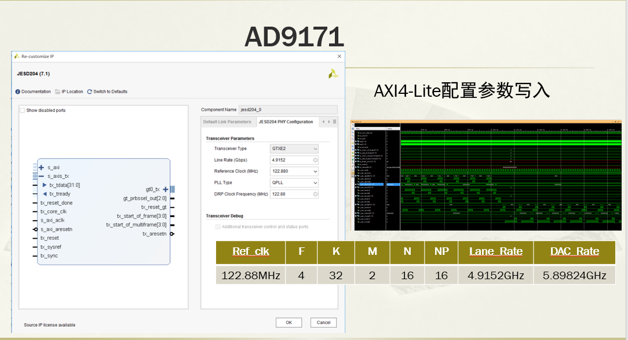Image resolution: width=628 pixels, height=340 pixels.
Task: Click the s_axi_aclk port on the block
Action: (x=51, y=220)
